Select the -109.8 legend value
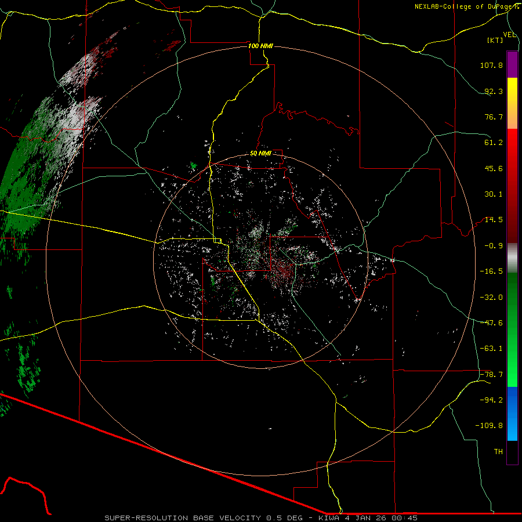Image resolution: width=522 pixels, height=522 pixels. point(490,426)
